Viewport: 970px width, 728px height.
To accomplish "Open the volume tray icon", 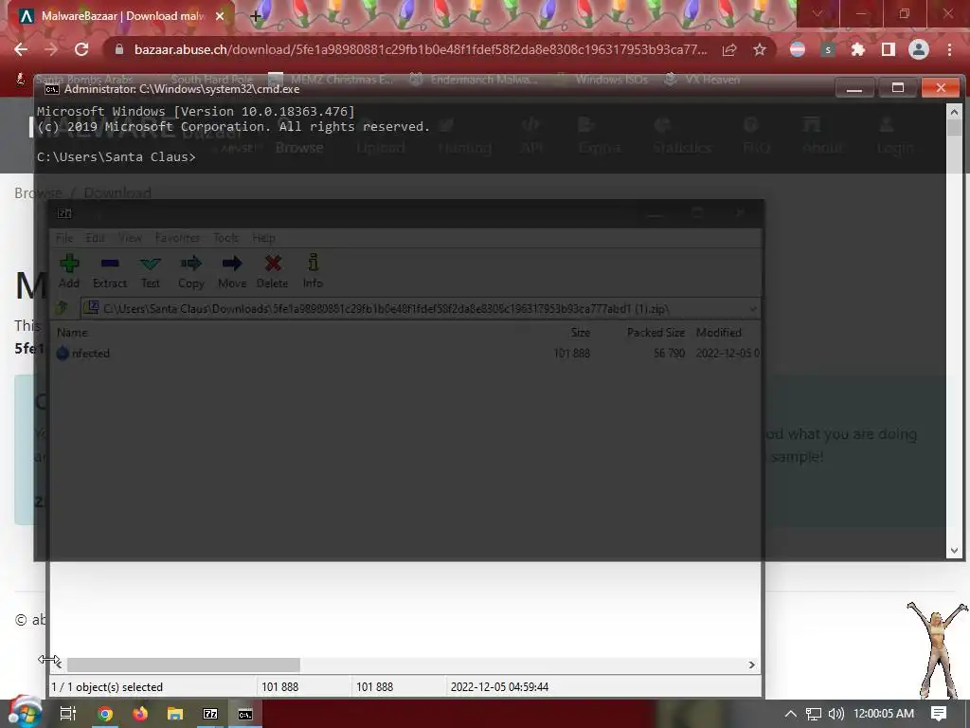I will [835, 714].
